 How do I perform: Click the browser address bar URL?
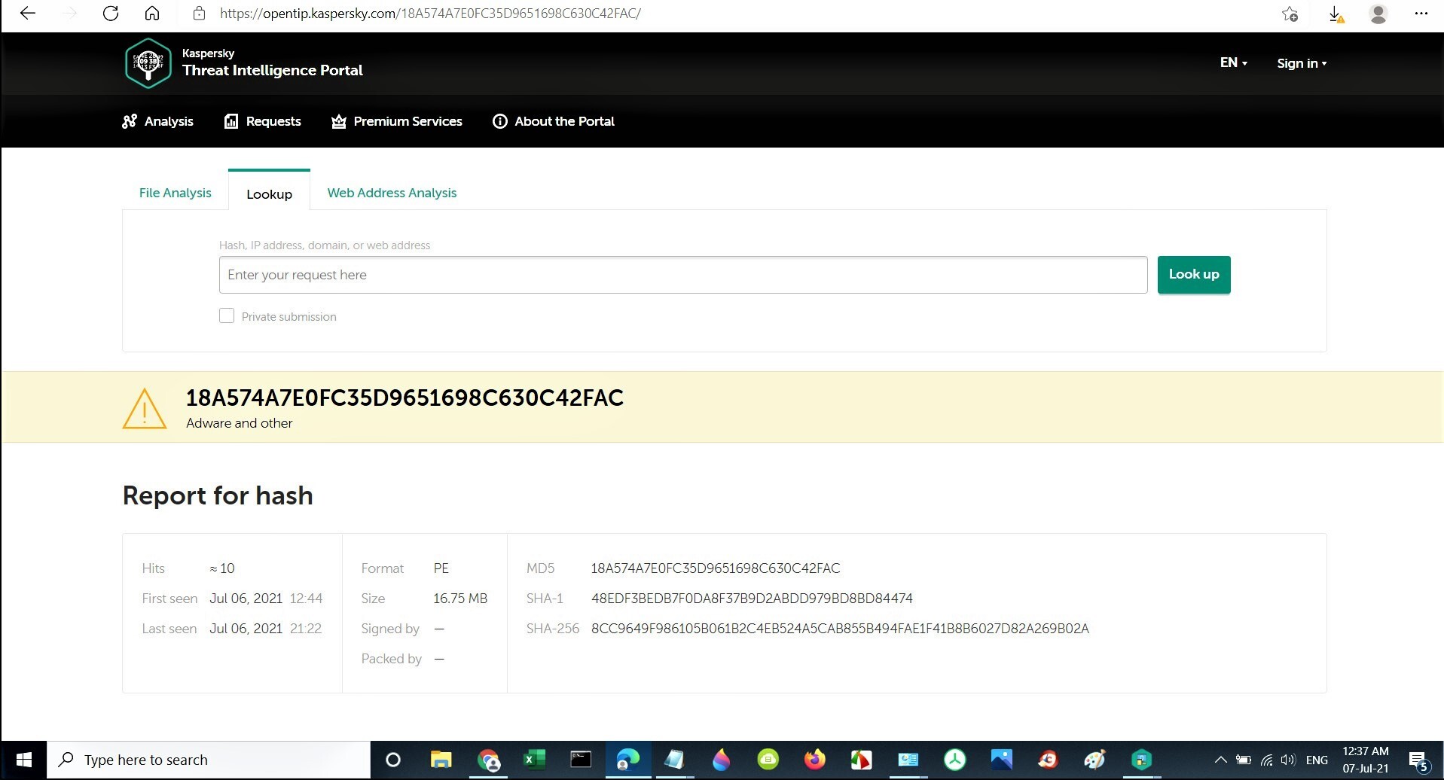coord(430,14)
